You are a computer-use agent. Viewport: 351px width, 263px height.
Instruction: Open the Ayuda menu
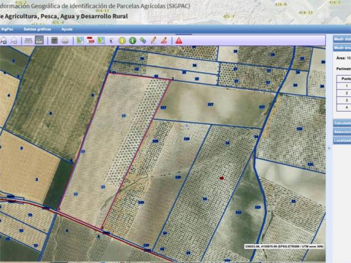point(67,28)
